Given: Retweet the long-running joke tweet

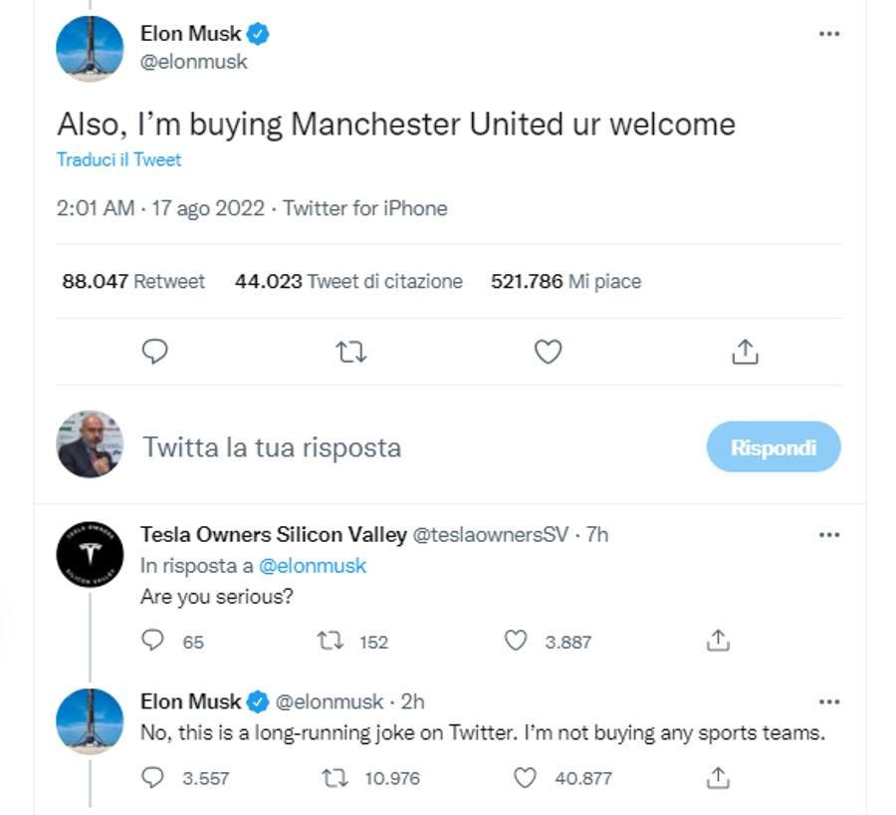Looking at the screenshot, I should click(335, 778).
